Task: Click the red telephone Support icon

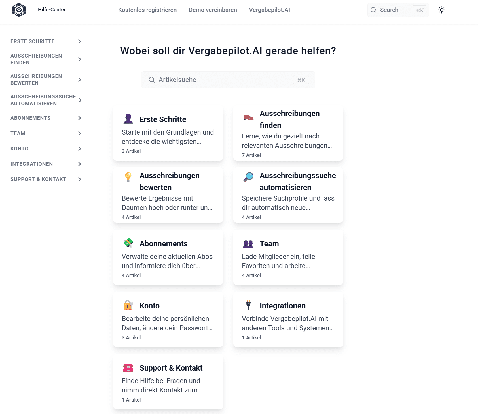Action: 128,368
